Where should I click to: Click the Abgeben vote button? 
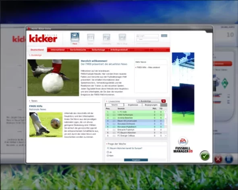[136, 160]
